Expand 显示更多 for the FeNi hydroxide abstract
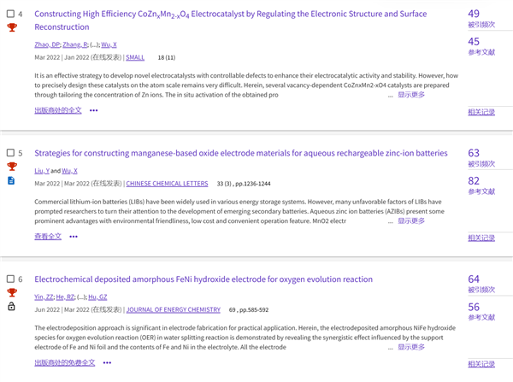This screenshot has width=513, height=382. 410,347
